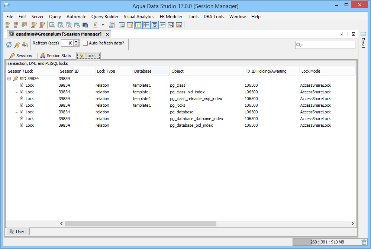Sort by the Session ID column header
371x249 pixels.
tap(77, 71)
